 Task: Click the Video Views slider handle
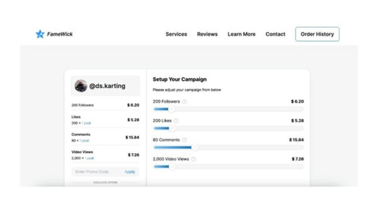pos(172,167)
